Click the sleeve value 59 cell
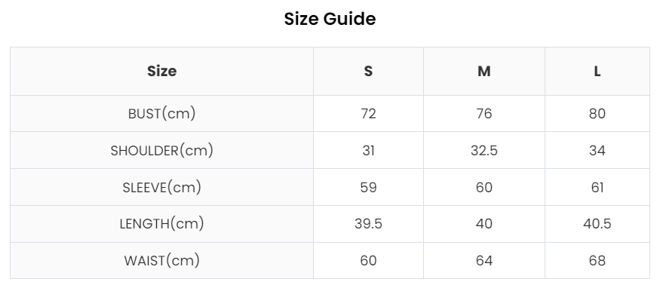The height and width of the screenshot is (285, 660). coord(368,187)
